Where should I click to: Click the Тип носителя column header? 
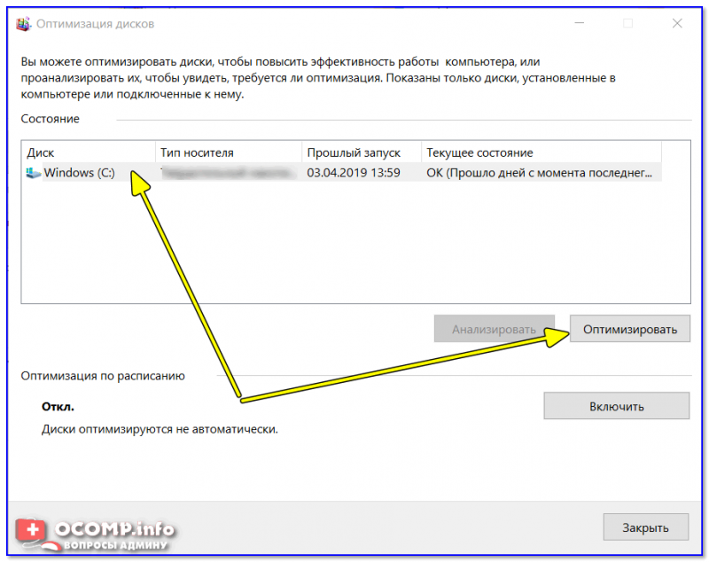(229, 152)
